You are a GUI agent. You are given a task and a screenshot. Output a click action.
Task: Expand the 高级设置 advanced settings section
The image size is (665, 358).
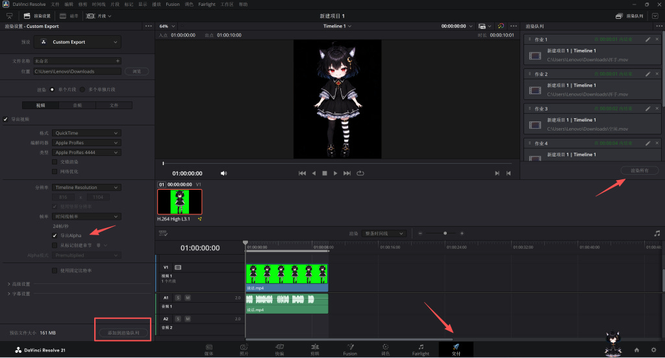tap(19, 284)
